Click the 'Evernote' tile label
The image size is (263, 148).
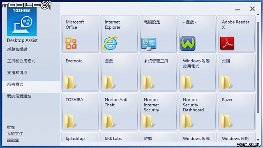pos(74,61)
